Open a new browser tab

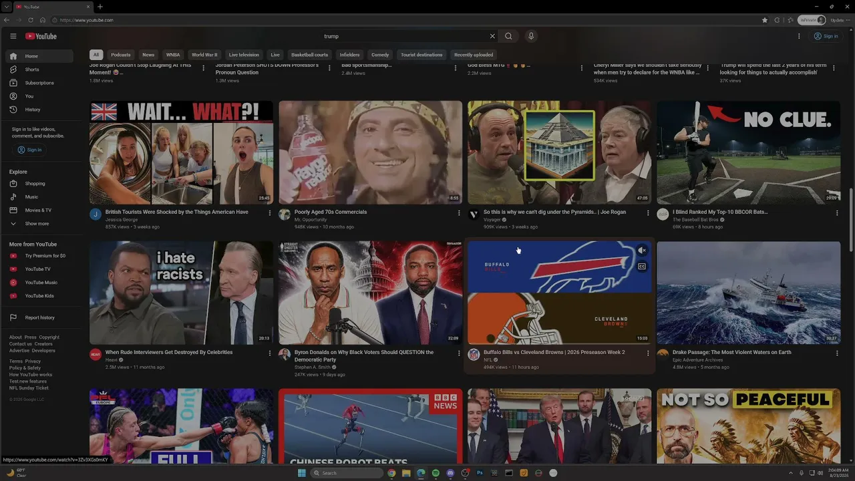[100, 7]
